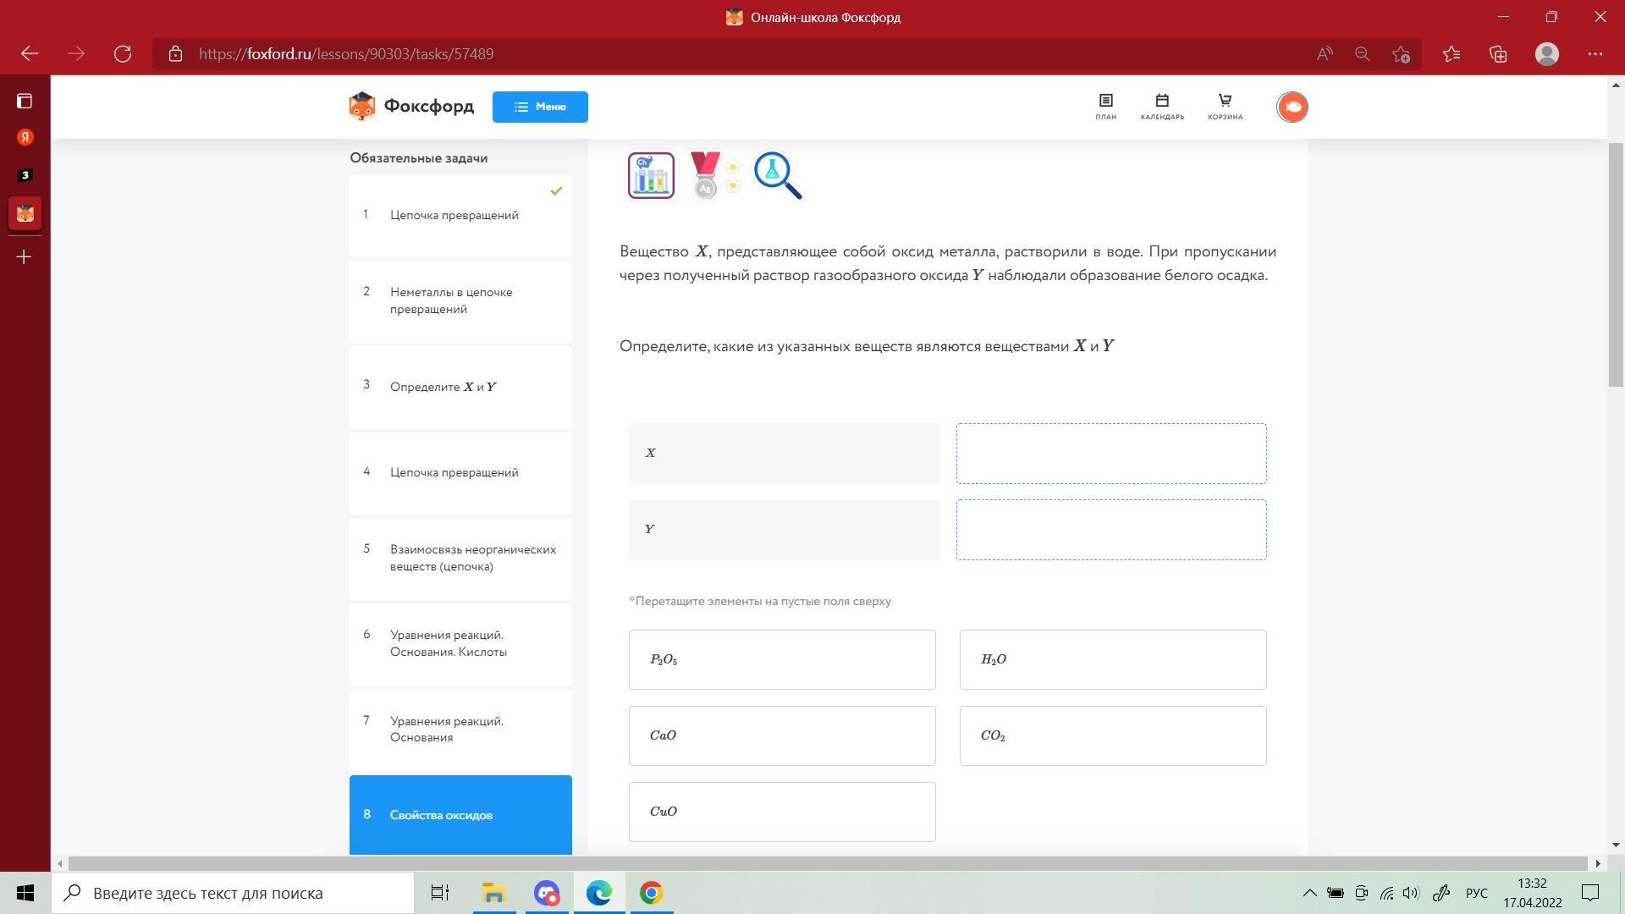Image resolution: width=1625 pixels, height=914 pixels.
Task: Open the tab actions menu icon
Action: [x=25, y=102]
